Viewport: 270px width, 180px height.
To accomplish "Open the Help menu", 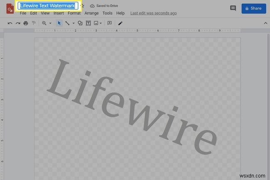I will (120, 13).
